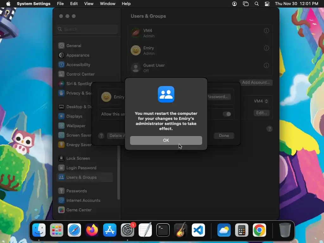Open the View menu
Screen dimensions: 324x243
pos(89,4)
